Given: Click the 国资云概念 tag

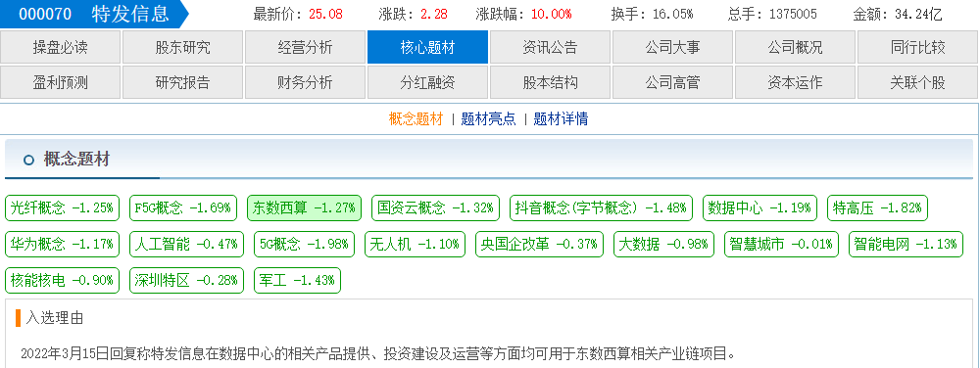Looking at the screenshot, I should click(x=436, y=207).
